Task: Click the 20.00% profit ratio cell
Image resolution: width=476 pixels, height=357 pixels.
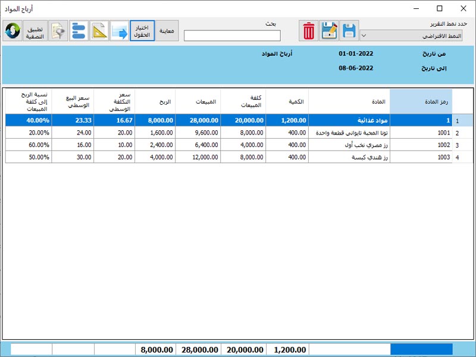Action: tap(29, 133)
